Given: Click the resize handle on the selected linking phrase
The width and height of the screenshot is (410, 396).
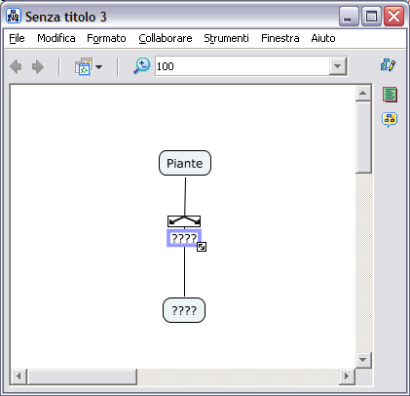Looking at the screenshot, I should 202,247.
